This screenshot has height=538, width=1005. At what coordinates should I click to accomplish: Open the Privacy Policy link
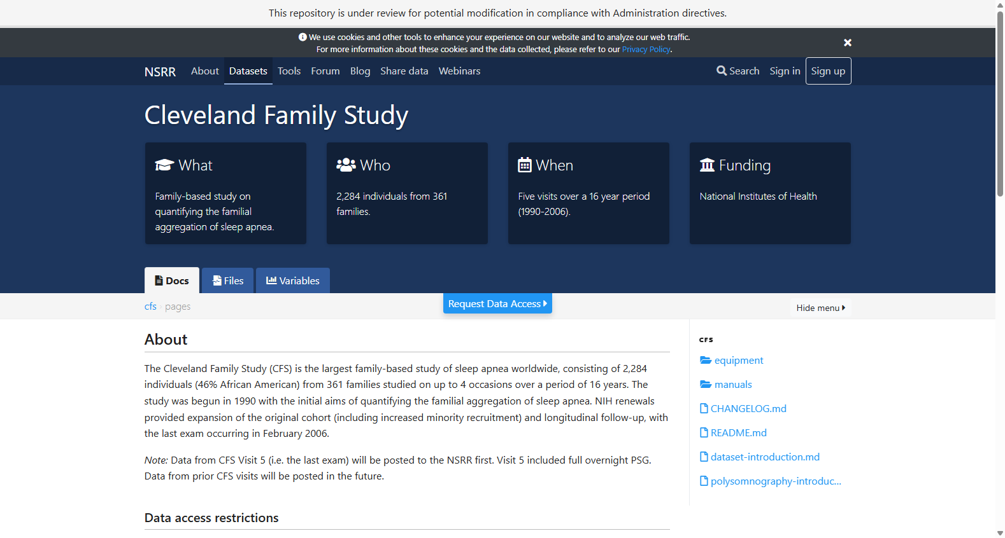click(646, 50)
